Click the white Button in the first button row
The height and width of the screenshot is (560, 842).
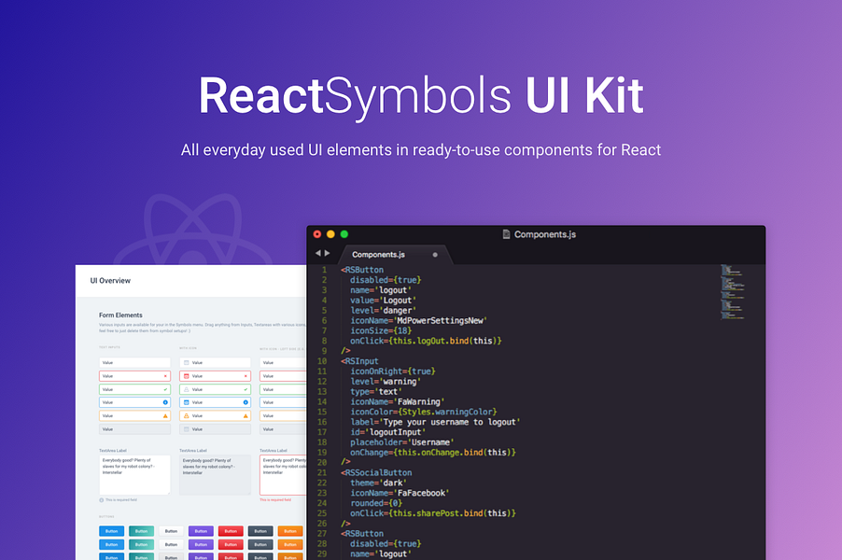172,531
